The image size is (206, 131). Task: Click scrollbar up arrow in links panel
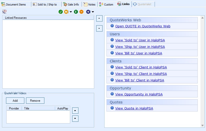202,18
